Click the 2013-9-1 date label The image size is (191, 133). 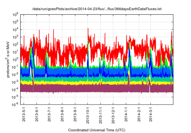point(75,114)
